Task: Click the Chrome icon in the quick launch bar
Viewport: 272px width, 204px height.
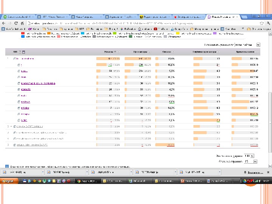Action: pyautogui.click(x=40, y=181)
